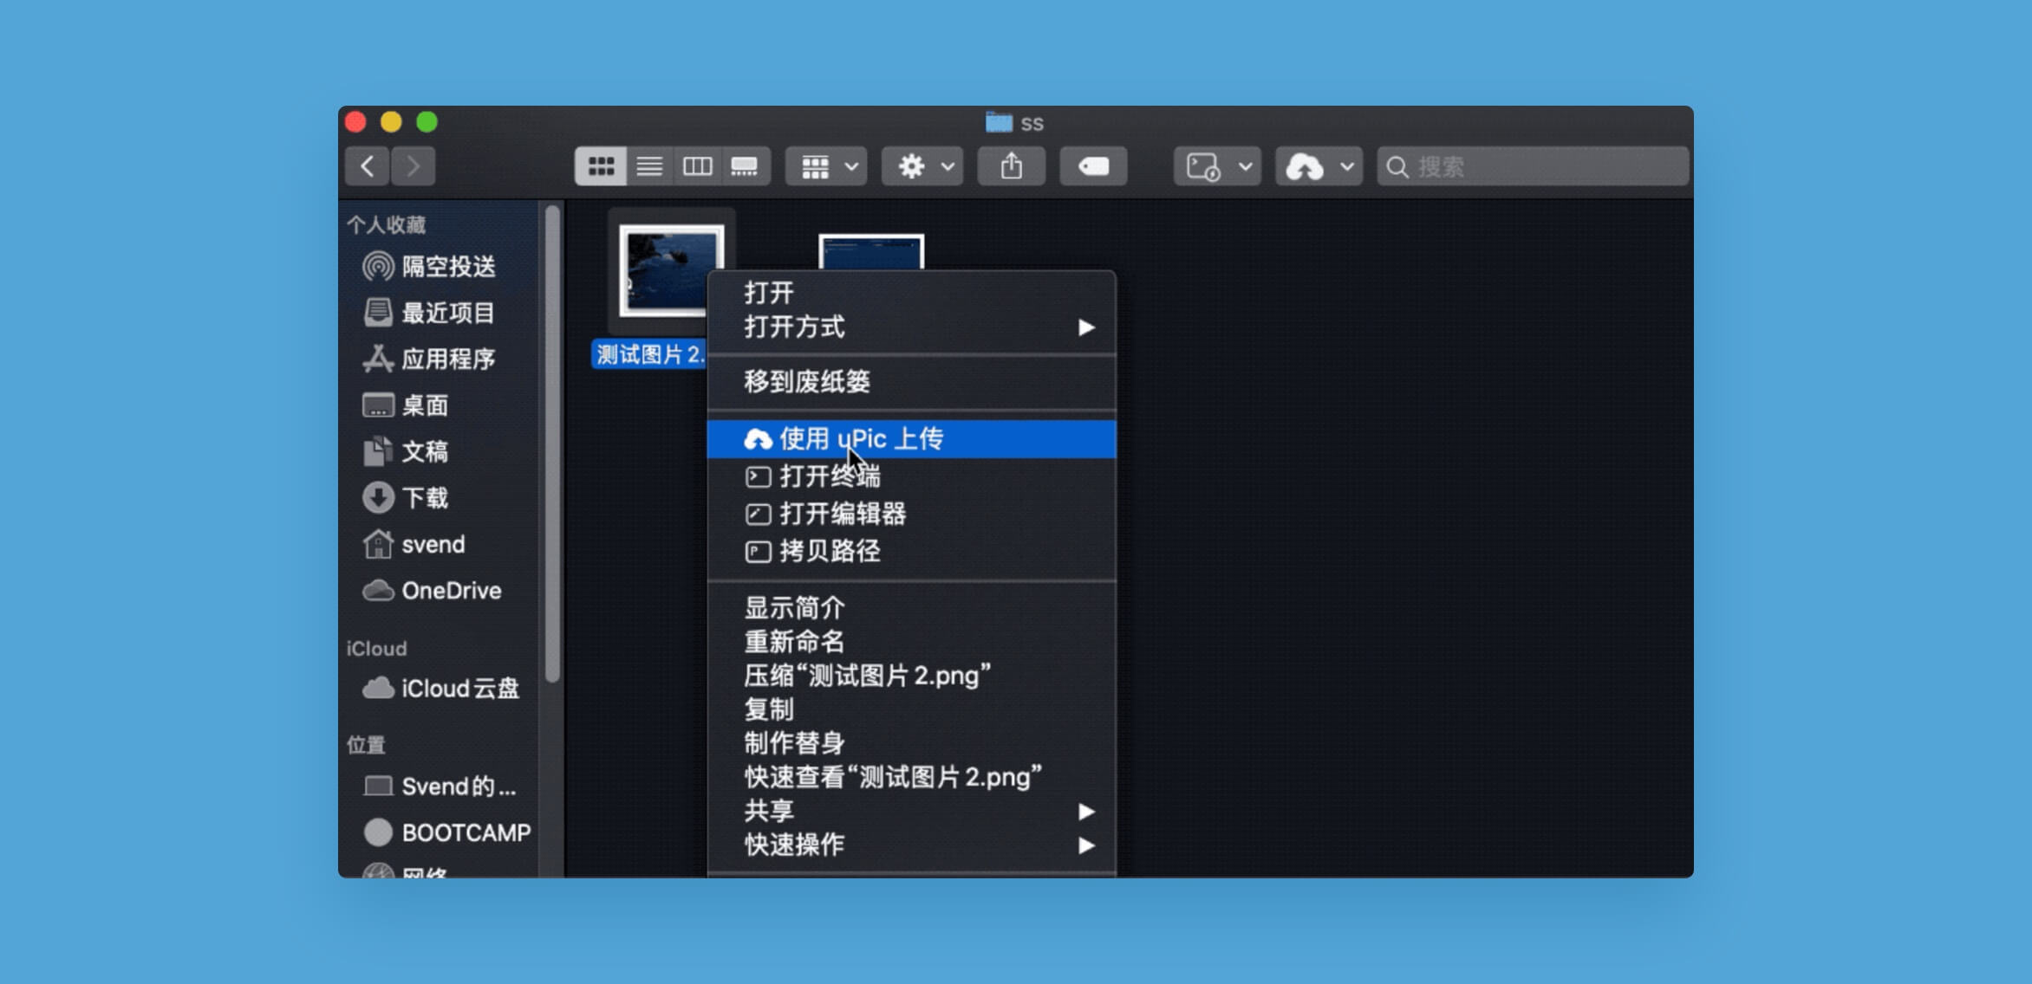Choose 移到废纸篓 in context menu
2032x984 pixels.
pos(912,381)
